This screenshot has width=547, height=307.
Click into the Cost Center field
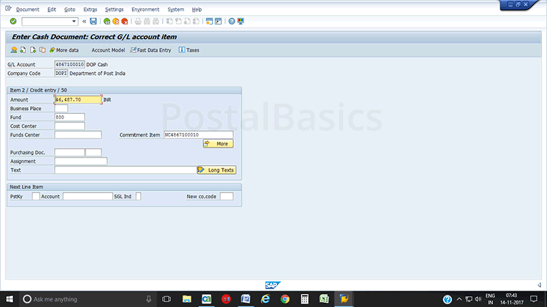[x=69, y=126]
